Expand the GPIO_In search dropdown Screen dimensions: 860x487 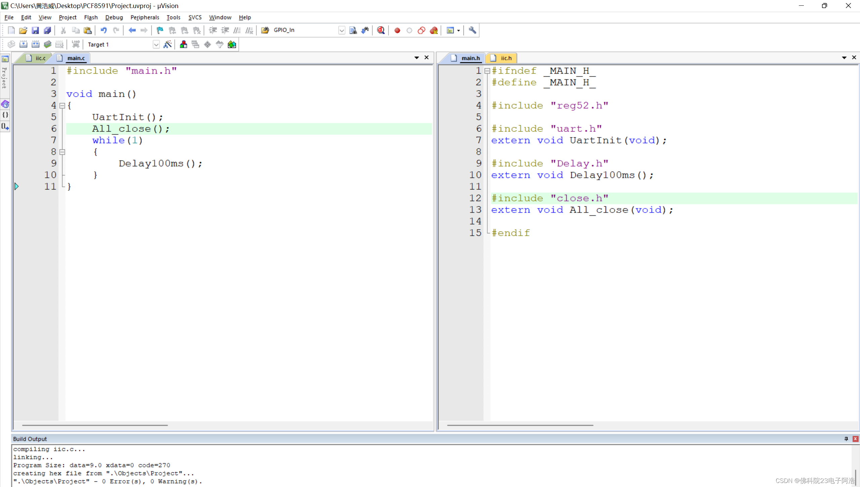(x=341, y=30)
